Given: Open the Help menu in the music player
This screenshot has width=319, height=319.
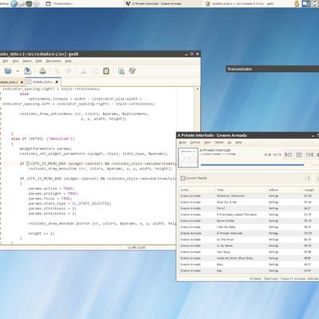Looking at the screenshot, I should click(238, 143).
